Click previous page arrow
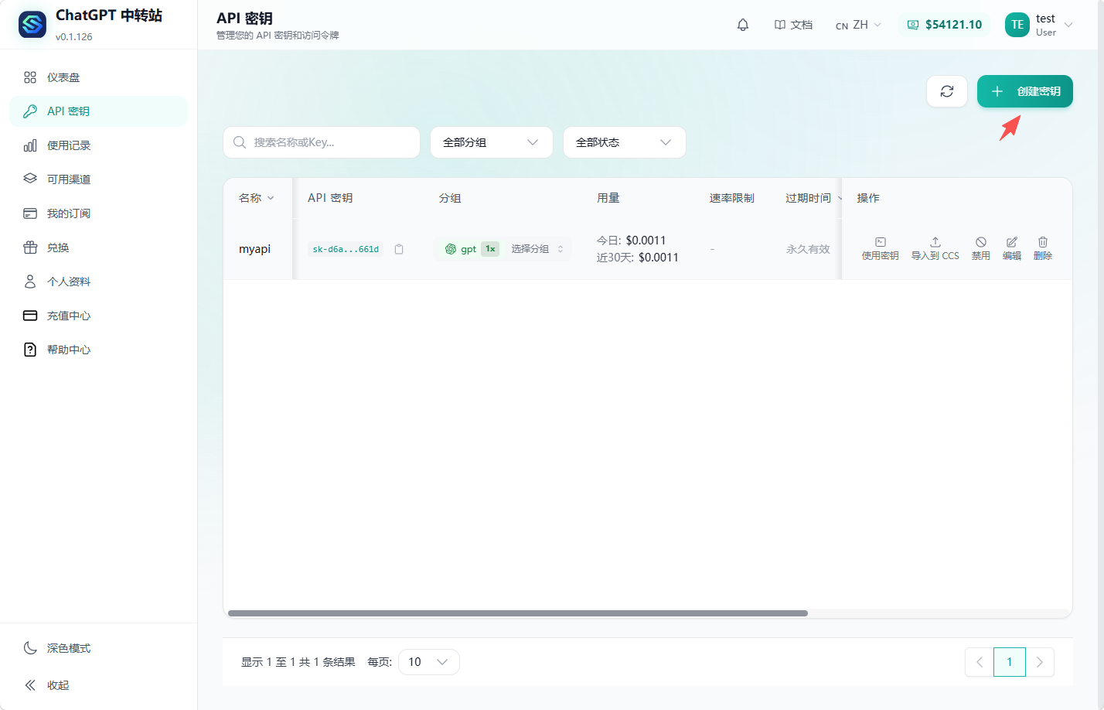1104x710 pixels. click(x=980, y=662)
